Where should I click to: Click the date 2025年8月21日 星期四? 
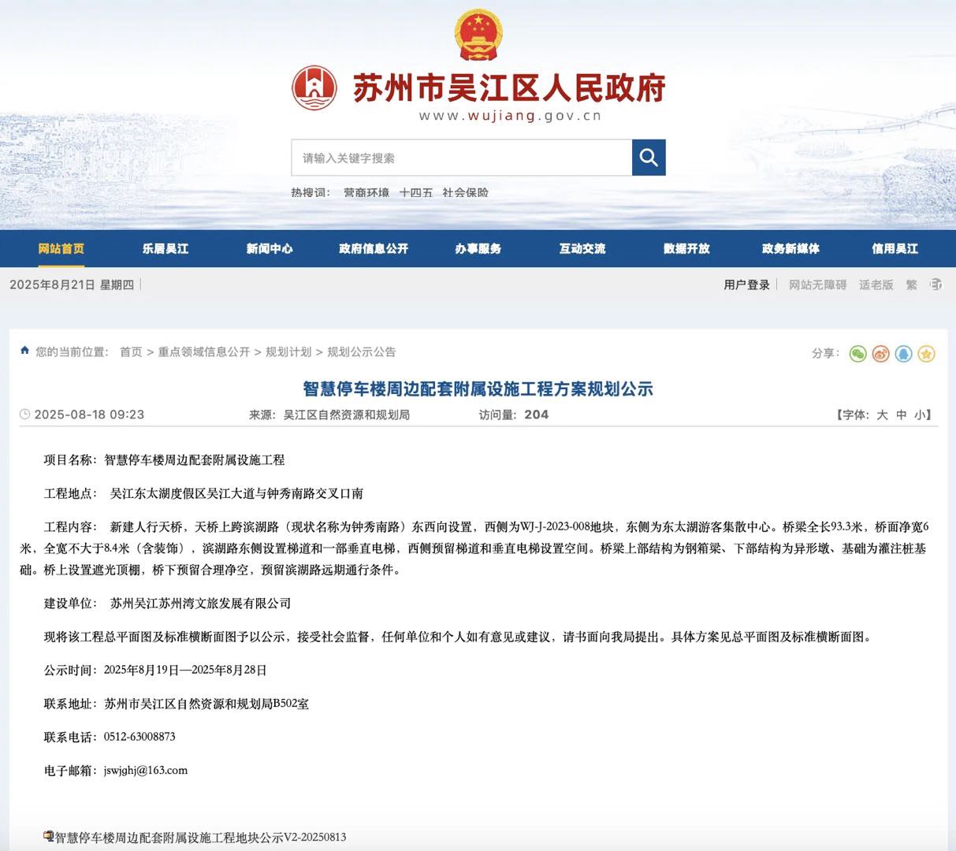[x=72, y=284]
